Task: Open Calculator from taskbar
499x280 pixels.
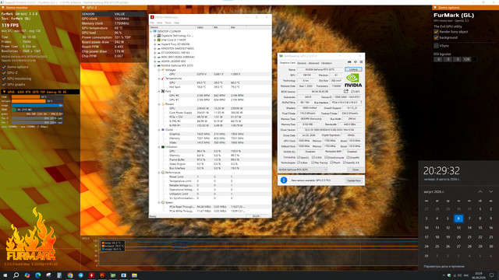Action: click(x=59, y=275)
